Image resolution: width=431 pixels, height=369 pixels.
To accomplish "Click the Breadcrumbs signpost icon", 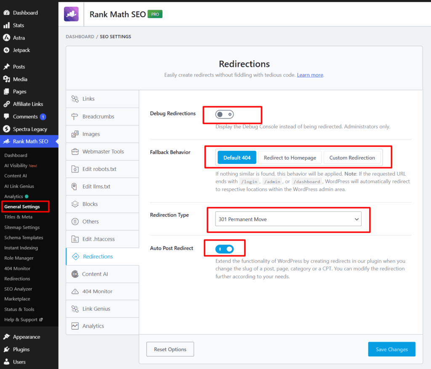I will pos(74,116).
